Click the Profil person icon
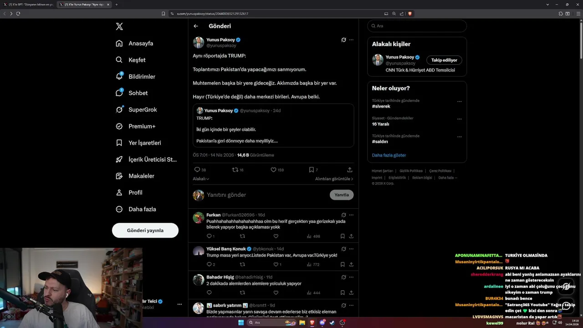The height and width of the screenshot is (328, 583). (119, 192)
